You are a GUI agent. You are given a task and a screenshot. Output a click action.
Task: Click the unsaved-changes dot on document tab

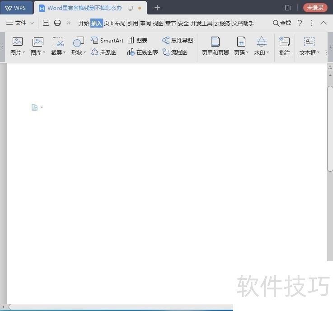[x=140, y=8]
